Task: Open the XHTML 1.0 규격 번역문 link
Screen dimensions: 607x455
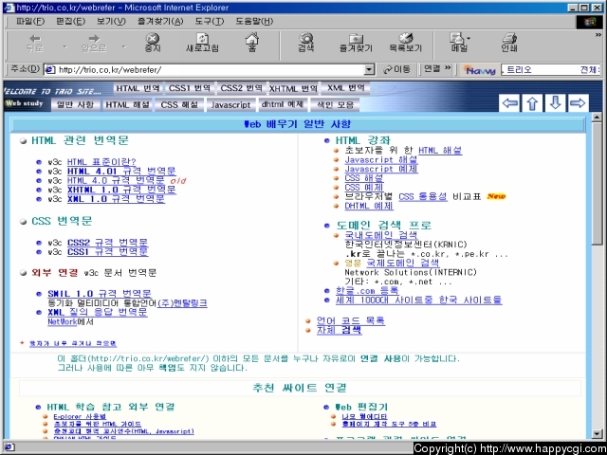Action: [121, 190]
